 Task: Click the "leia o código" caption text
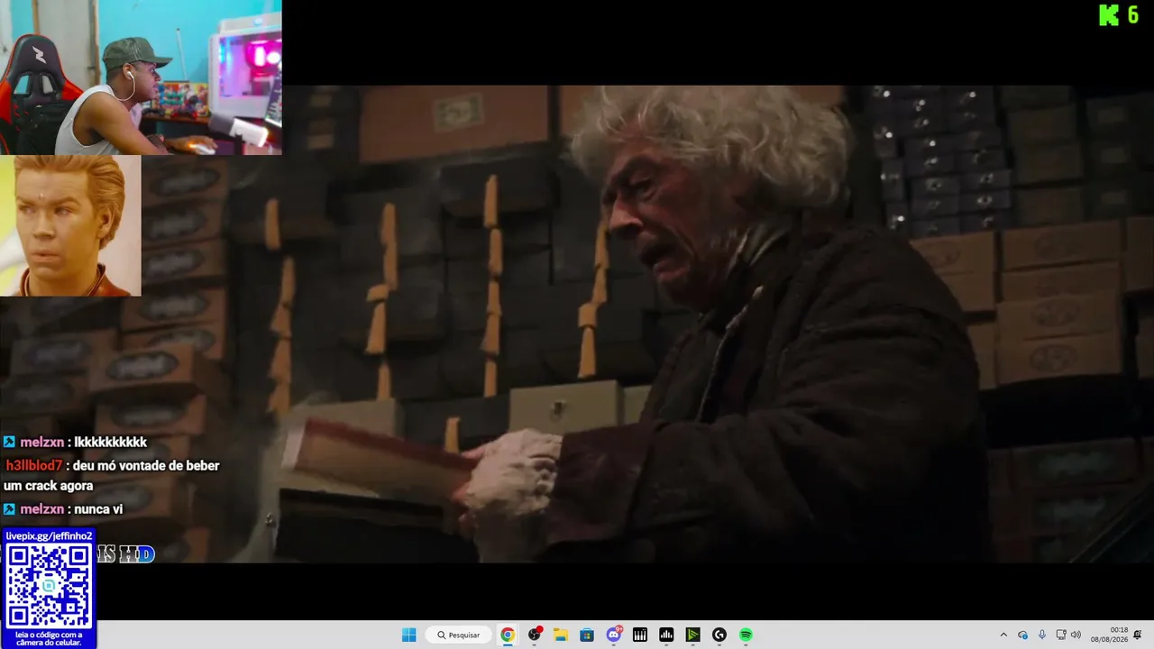click(49, 638)
